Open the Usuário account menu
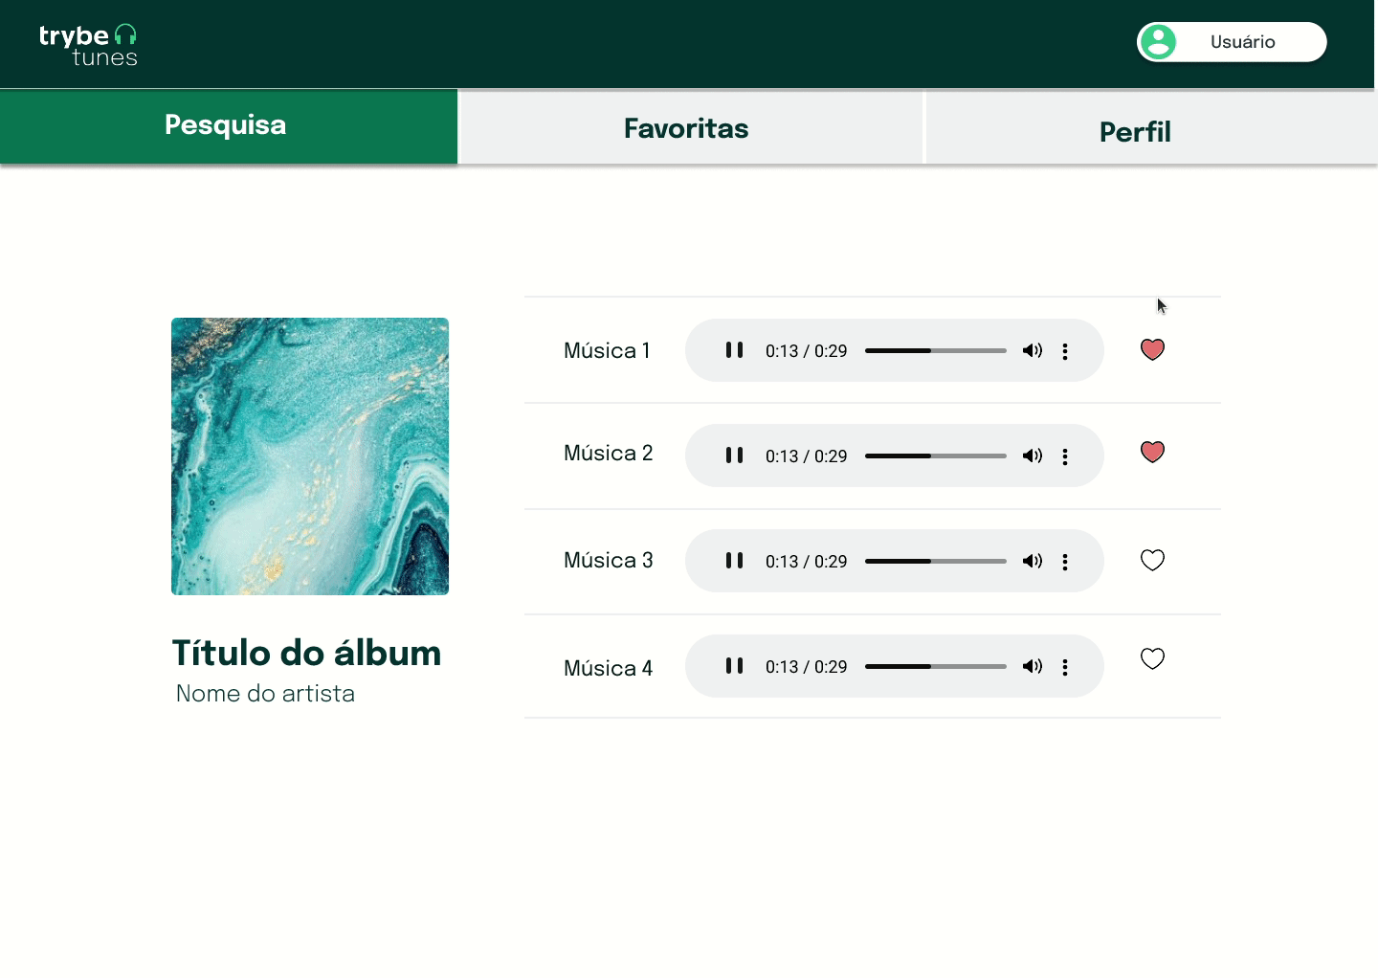The image size is (1378, 978). coord(1242,41)
